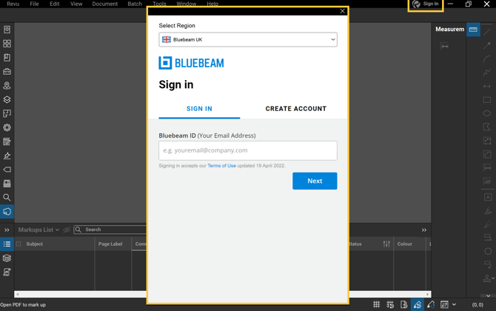Viewport: 496px width, 311px height.
Task: Toggle Sync in status bar
Action: (x=444, y=304)
